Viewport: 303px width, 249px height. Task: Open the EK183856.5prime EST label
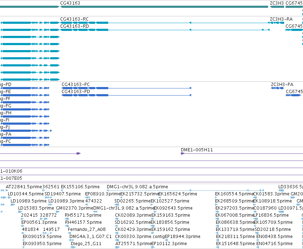(x=170, y=222)
